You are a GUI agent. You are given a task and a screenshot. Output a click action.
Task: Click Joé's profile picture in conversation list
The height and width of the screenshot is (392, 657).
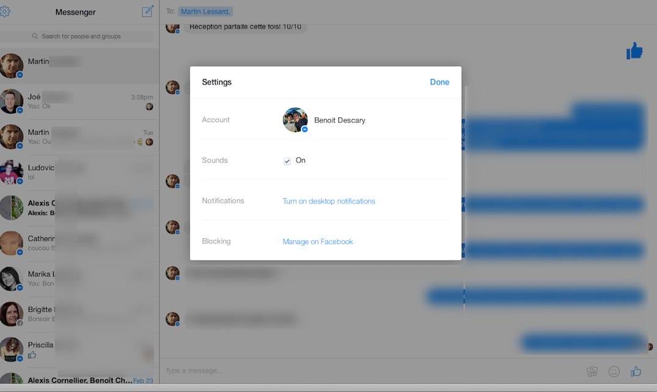[x=12, y=101]
